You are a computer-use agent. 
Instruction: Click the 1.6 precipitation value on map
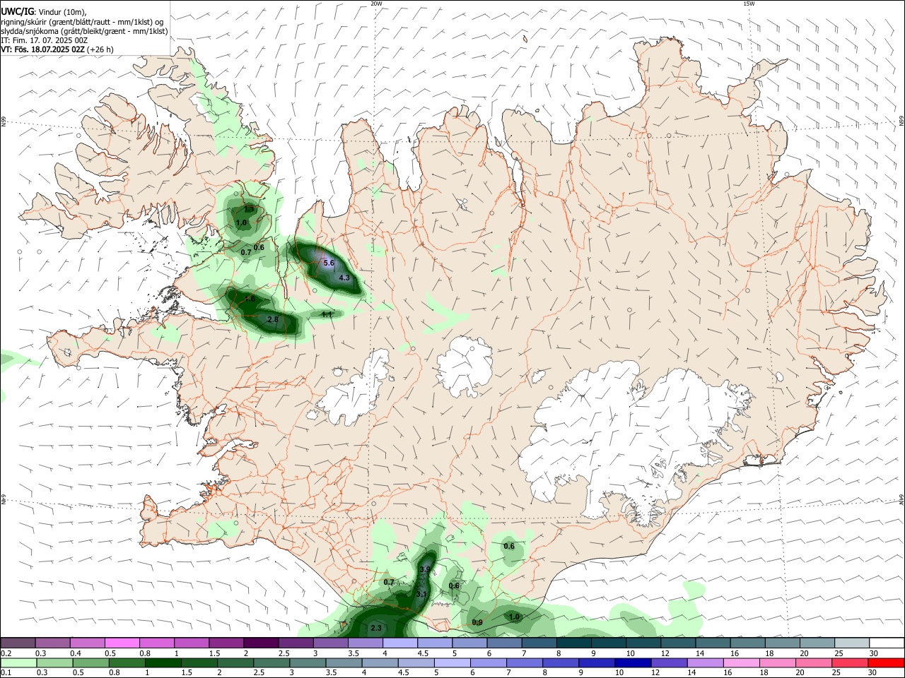pos(250,299)
